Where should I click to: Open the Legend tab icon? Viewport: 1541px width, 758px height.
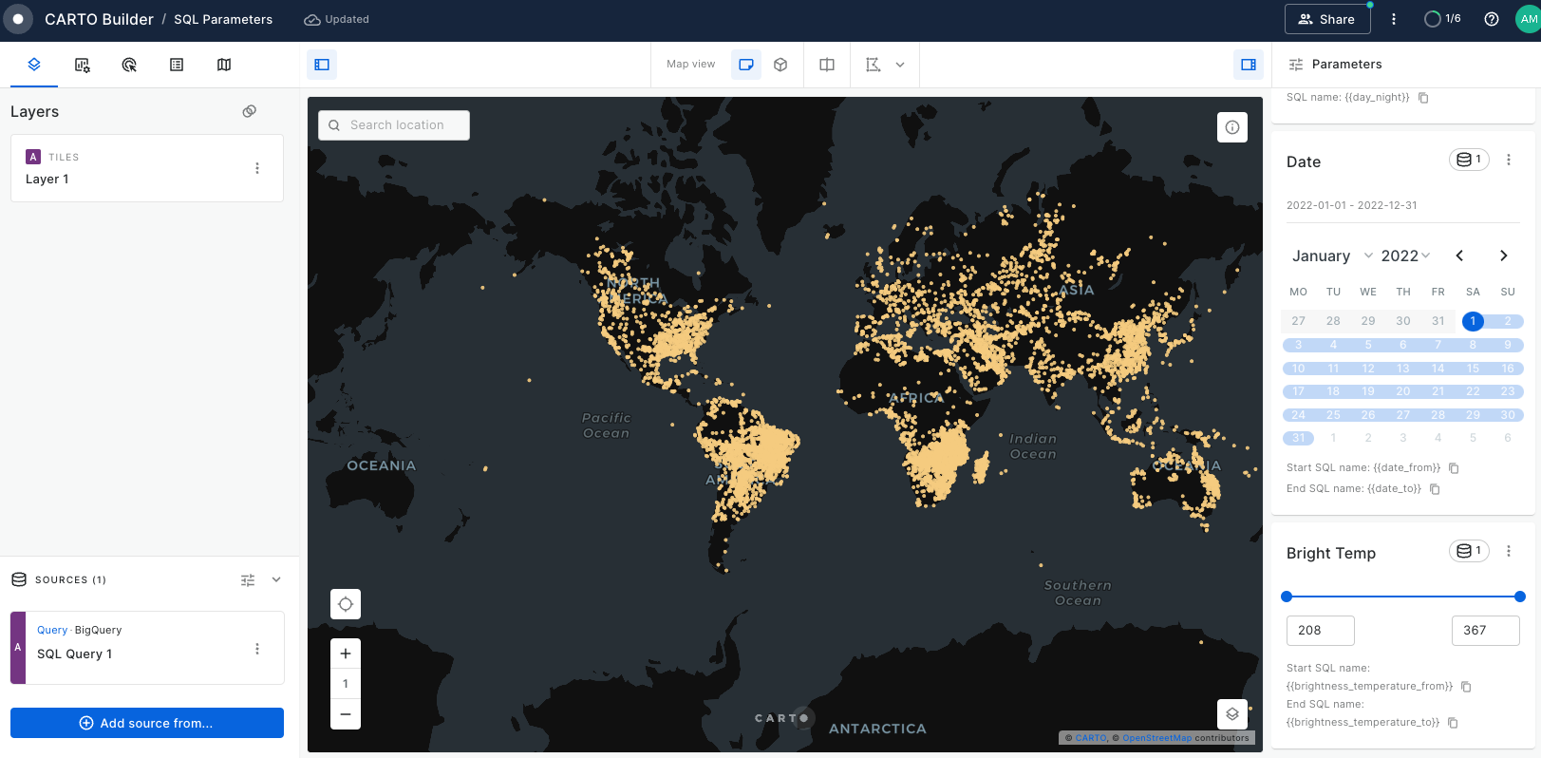177,65
